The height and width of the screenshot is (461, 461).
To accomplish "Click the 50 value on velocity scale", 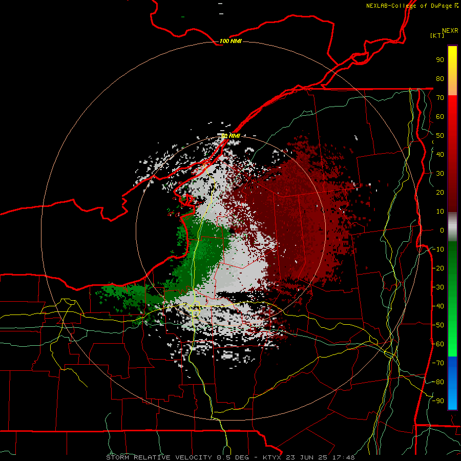I will point(440,136).
